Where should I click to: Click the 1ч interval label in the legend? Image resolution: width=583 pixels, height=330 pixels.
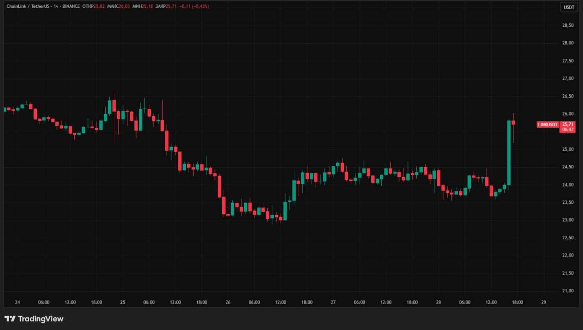[56, 6]
